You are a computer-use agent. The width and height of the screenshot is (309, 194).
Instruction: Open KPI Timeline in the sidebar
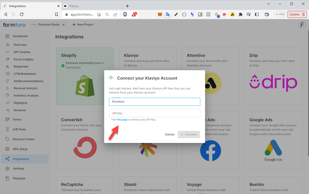point(22,52)
